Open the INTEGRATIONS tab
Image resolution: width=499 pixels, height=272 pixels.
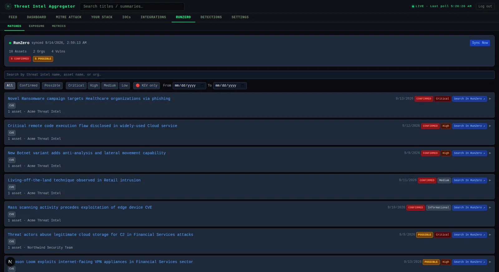(153, 17)
